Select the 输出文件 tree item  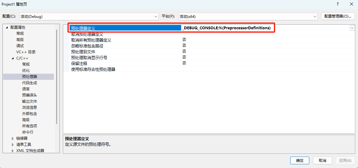pos(30,101)
